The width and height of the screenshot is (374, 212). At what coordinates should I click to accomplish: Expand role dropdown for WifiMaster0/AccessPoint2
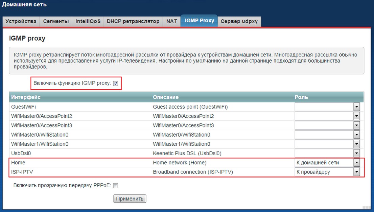pyautogui.click(x=327, y=116)
